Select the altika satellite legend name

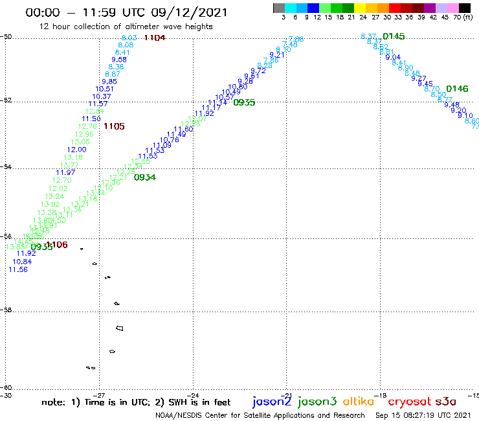pos(359,401)
